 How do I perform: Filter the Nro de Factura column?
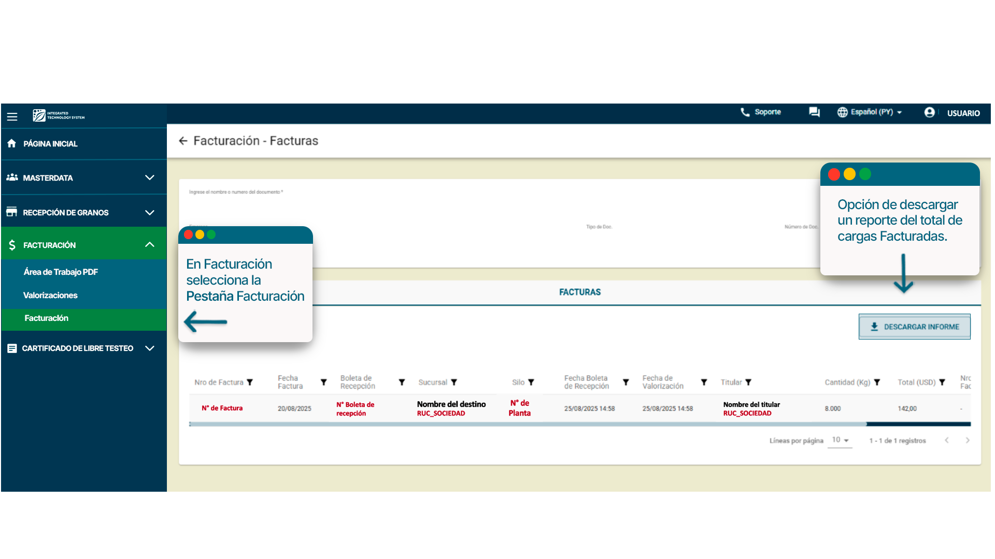(x=250, y=383)
